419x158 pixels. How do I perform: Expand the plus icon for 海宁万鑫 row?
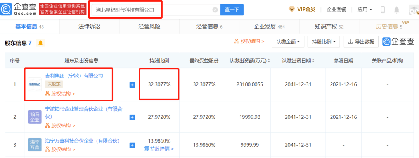click(x=132, y=145)
